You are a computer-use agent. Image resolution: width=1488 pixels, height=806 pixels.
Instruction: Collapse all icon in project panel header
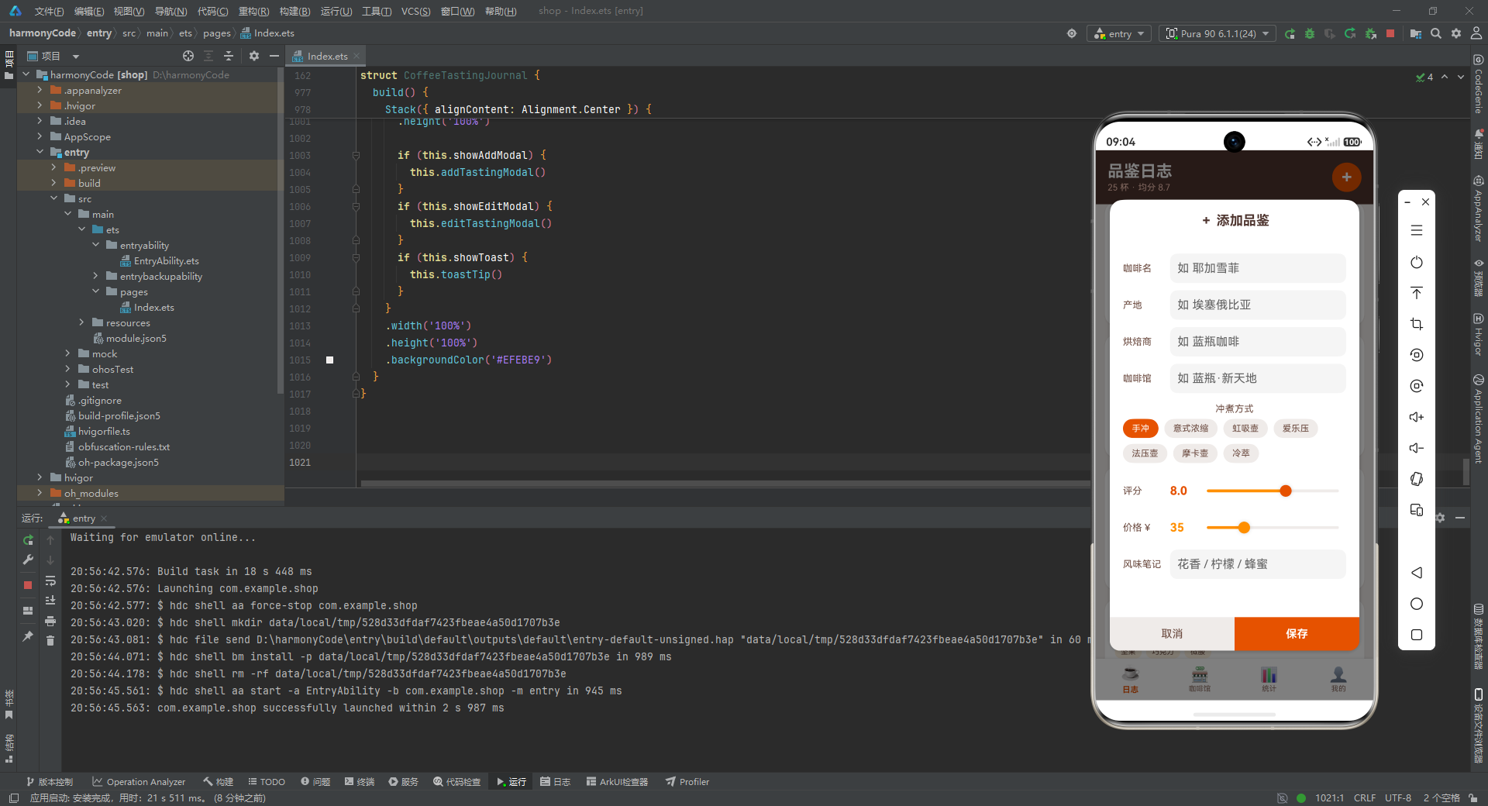point(229,56)
